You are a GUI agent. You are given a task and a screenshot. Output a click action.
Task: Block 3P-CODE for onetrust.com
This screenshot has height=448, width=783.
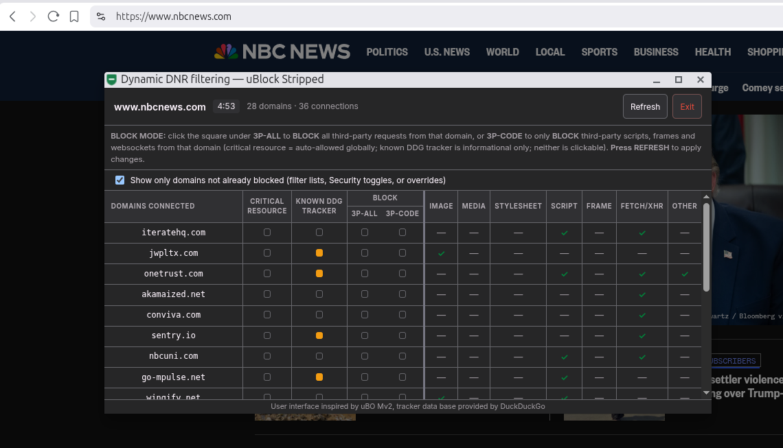click(402, 273)
